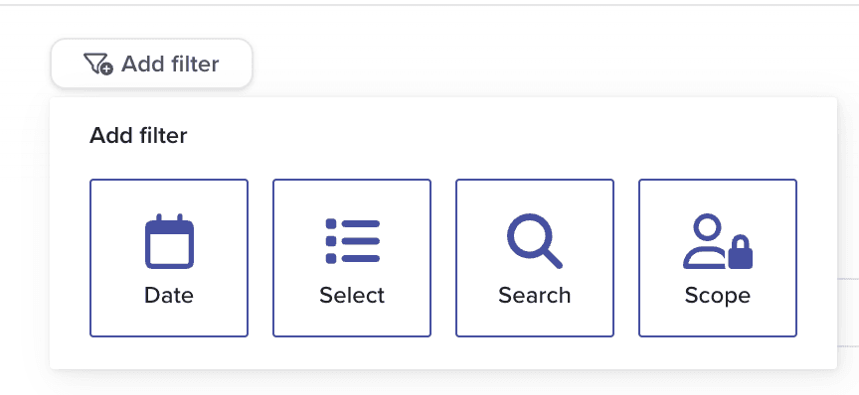The height and width of the screenshot is (395, 859).
Task: Click the bulleted list icon for Select
Action: 352,241
